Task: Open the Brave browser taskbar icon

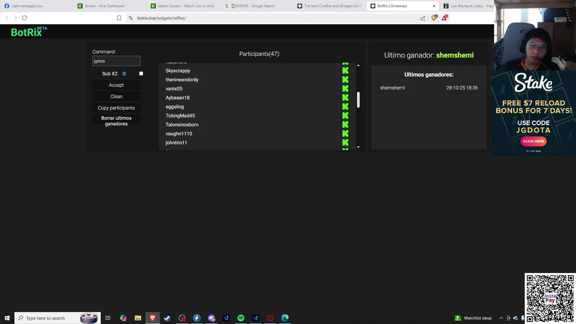Action: (153, 318)
